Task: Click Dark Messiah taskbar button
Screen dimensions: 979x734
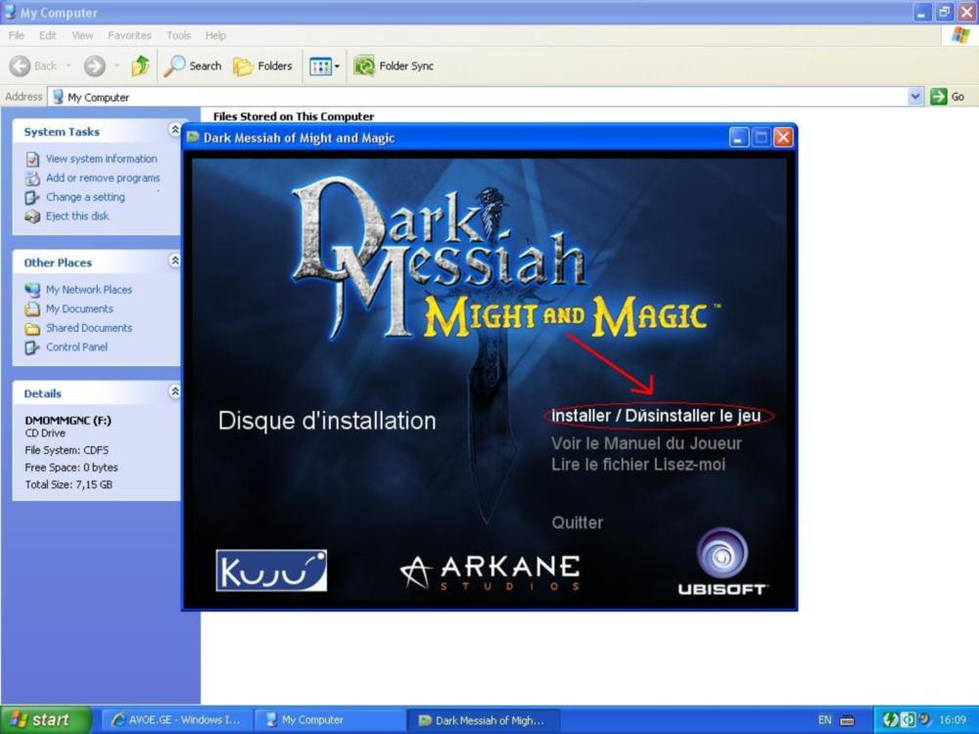Action: [484, 719]
